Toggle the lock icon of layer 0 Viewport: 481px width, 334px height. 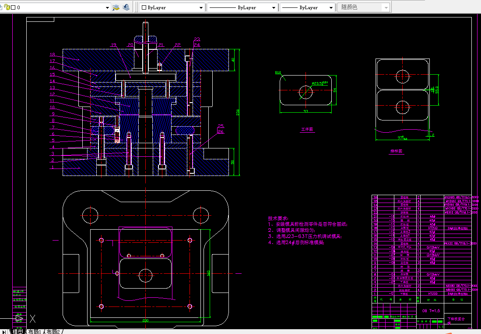click(x=7, y=7)
